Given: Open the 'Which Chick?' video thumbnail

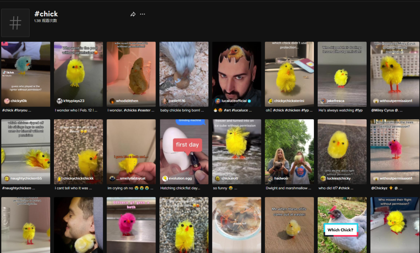Looking at the screenshot, I should [342, 225].
